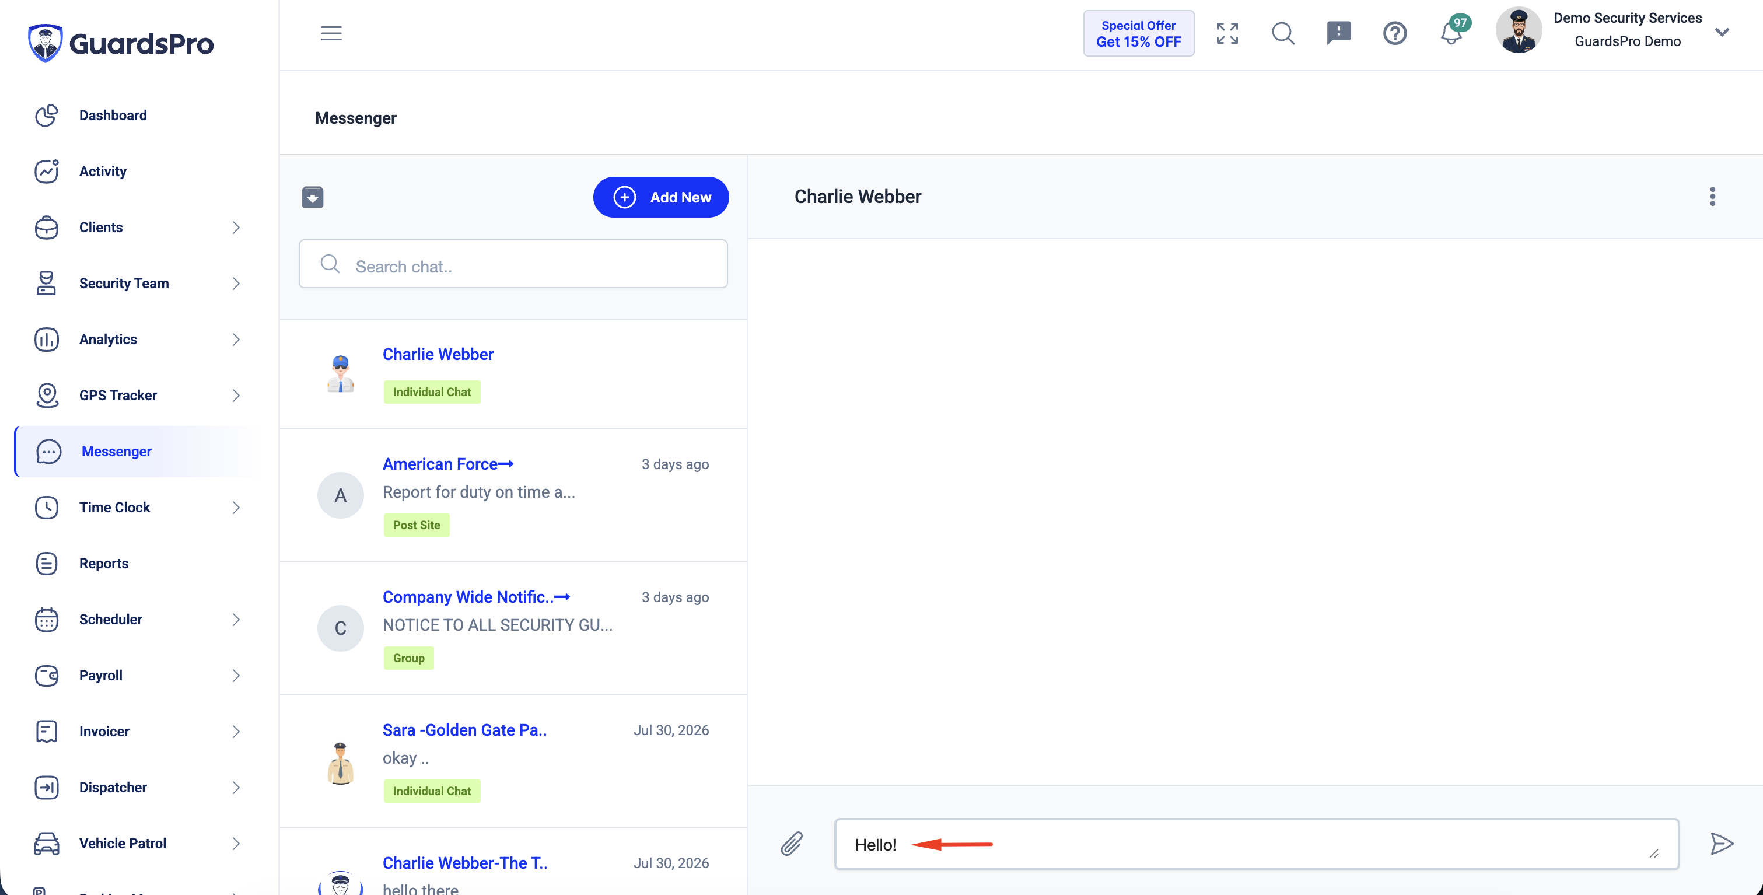This screenshot has height=895, width=1763.
Task: Click the GPS Tracker pin icon
Action: tap(47, 396)
